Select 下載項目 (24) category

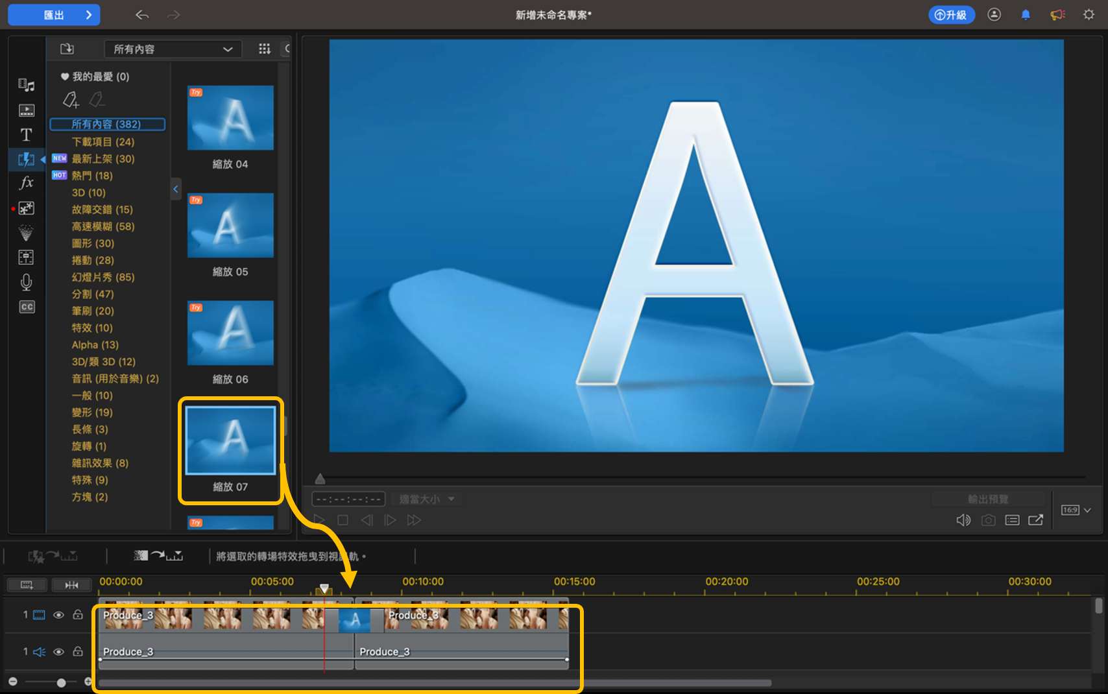[x=103, y=141]
